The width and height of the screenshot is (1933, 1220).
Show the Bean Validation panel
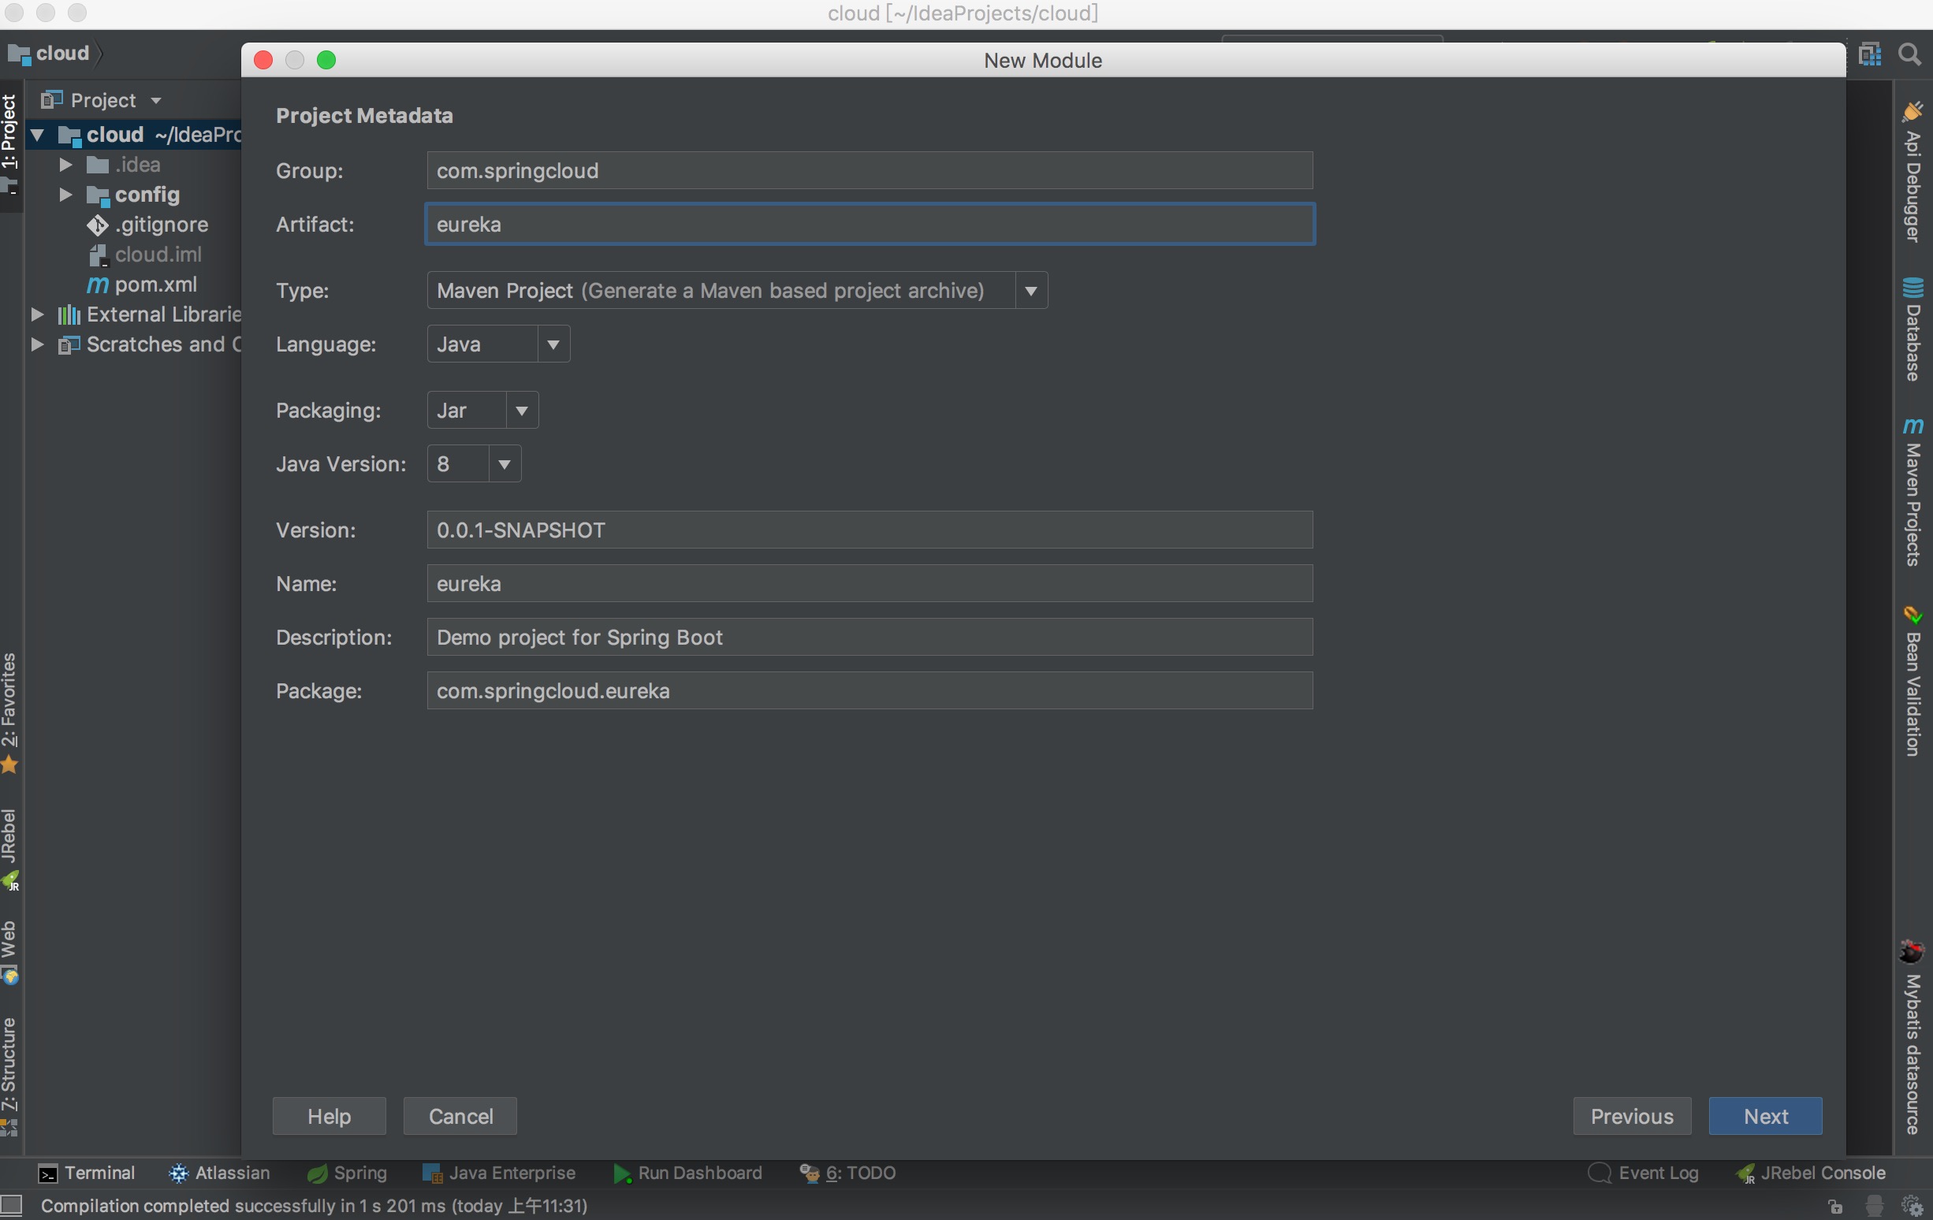pyautogui.click(x=1913, y=683)
